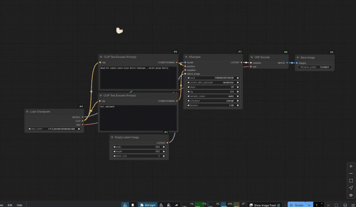Viewport: 356px width, 207px height.
Task: Click left arrow on batch_size widget
Action: (114, 156)
